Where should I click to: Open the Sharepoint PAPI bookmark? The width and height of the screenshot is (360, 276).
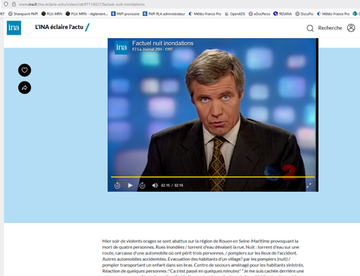coord(23,14)
